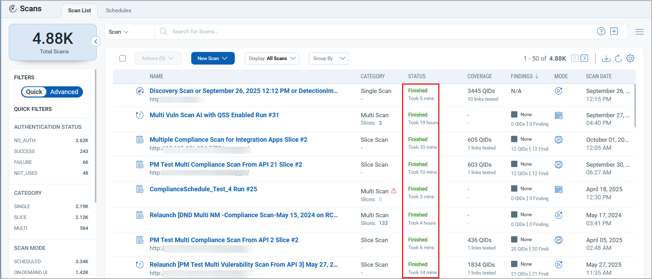Open the hamburger menu icon
The height and width of the screenshot is (279, 652).
pyautogui.click(x=639, y=32)
